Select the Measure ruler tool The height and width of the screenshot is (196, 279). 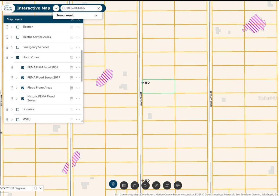click(x=156, y=185)
